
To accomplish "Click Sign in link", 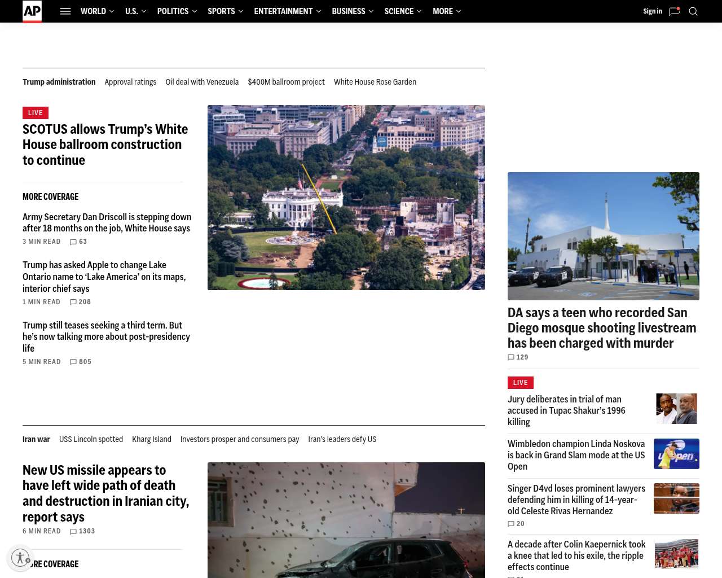I will point(653,11).
